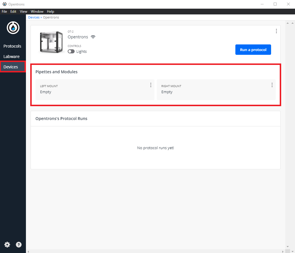
Task: Click the Right Mount Empty card
Action: point(216,90)
